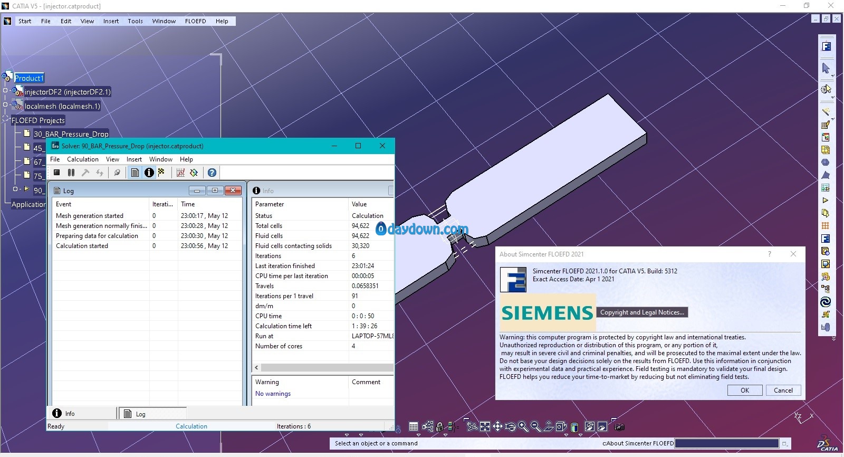Insert goal plot chart icon
Viewport: 844px width, 457px height.
coord(180,173)
